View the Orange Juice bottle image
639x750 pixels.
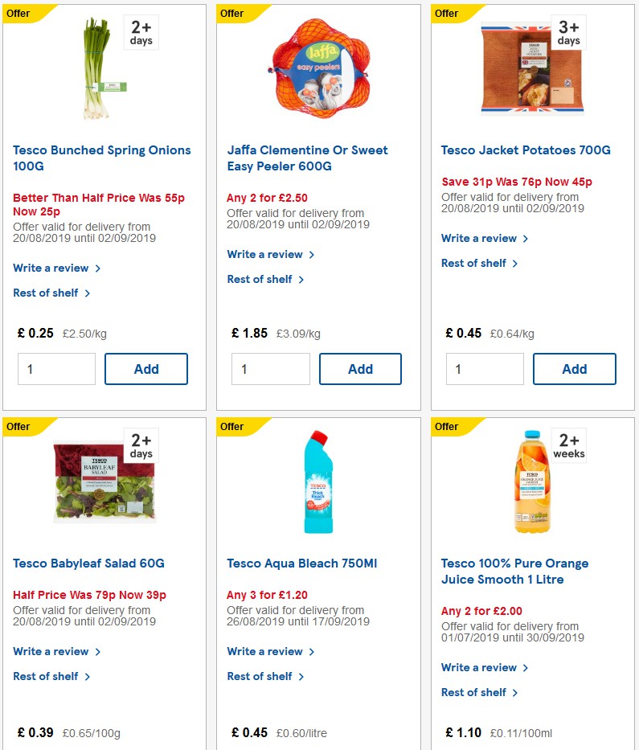click(532, 482)
